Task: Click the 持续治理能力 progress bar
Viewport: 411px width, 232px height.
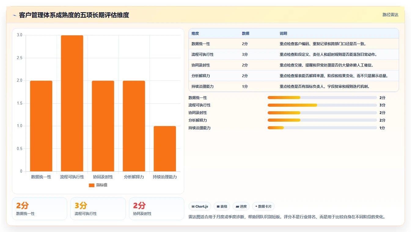Action: 322,128
